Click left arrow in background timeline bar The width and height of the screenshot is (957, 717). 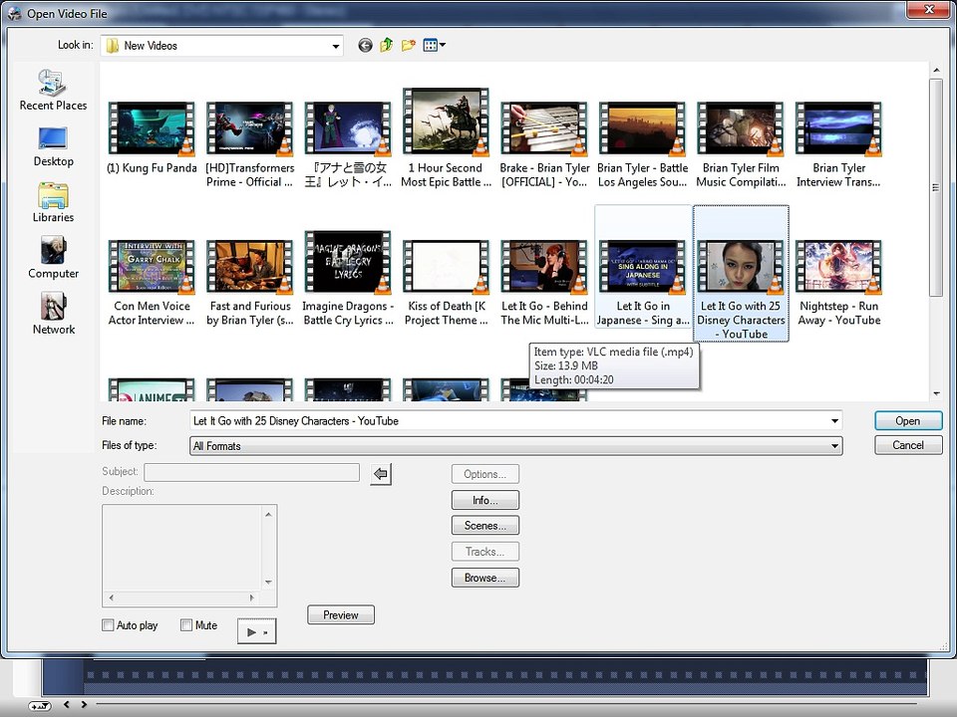[67, 704]
